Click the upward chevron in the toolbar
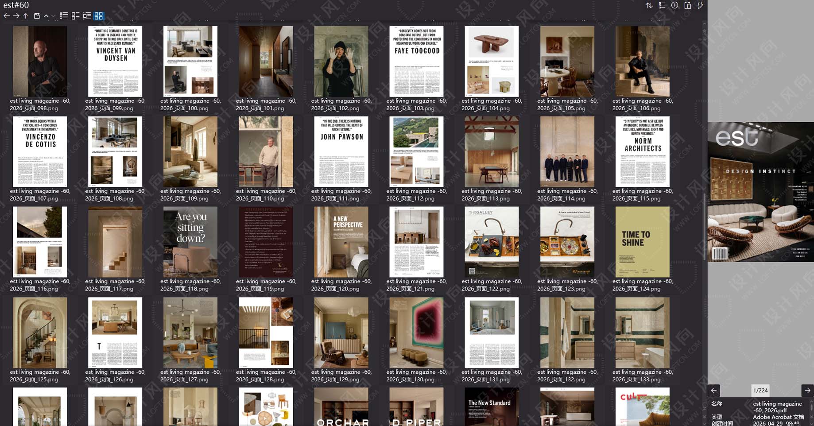Viewport: 814px width, 426px height. (46, 16)
